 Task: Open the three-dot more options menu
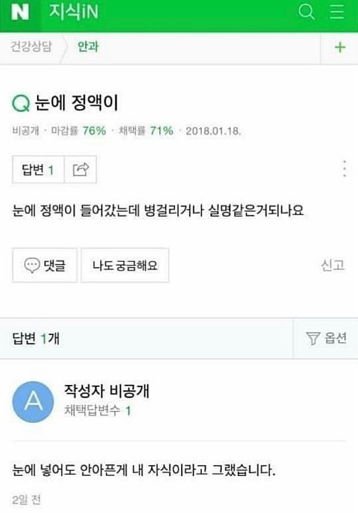coord(344,169)
